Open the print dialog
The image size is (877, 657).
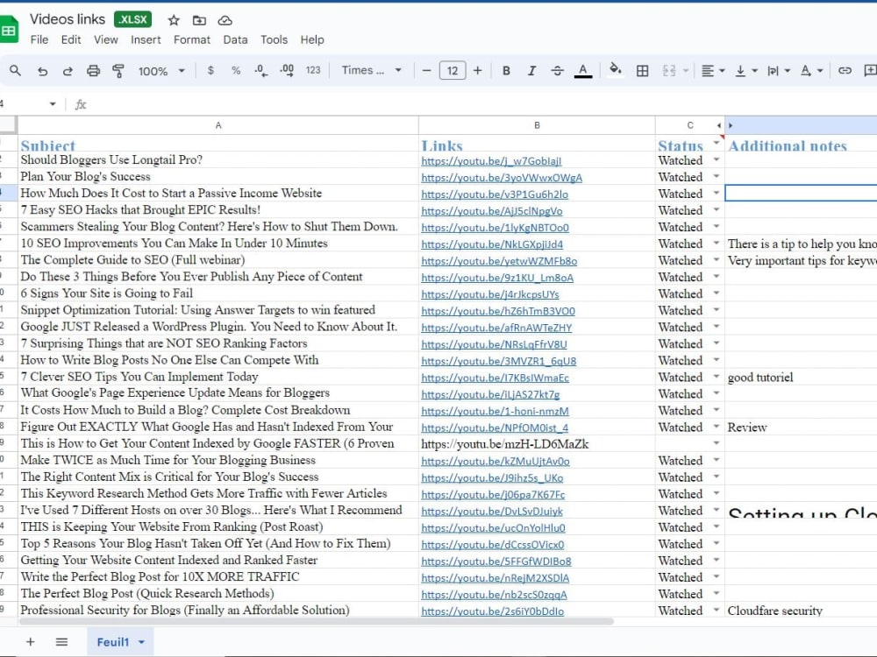coord(94,70)
